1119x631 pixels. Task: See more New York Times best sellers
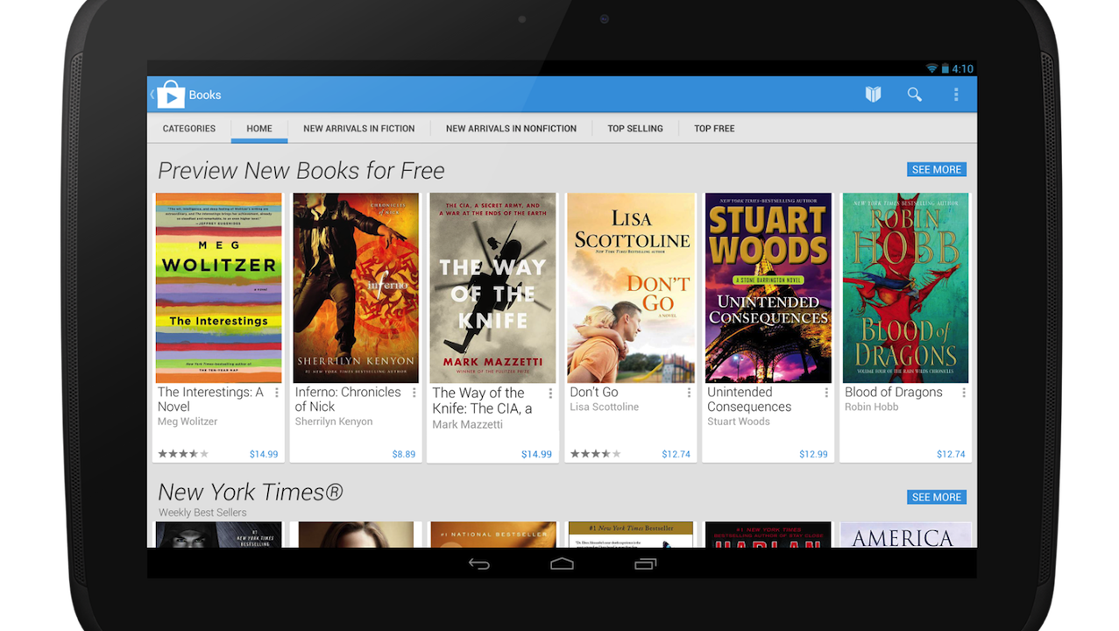pyautogui.click(x=937, y=497)
